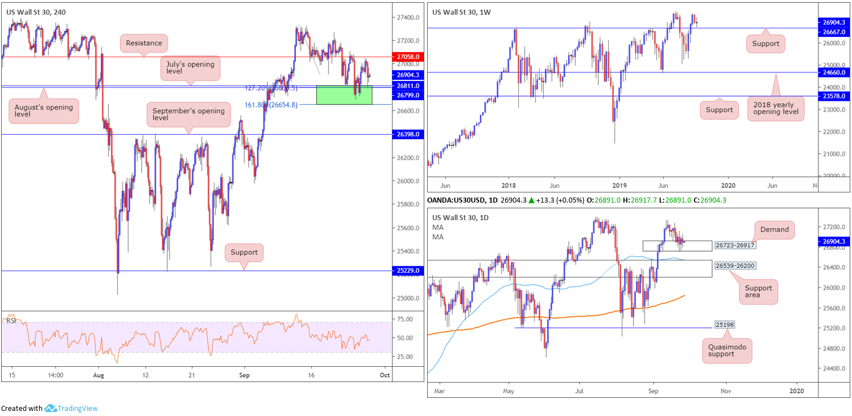Image resolution: width=852 pixels, height=416 pixels.
Task: Click the Demand callout on daily chart
Action: point(774,230)
